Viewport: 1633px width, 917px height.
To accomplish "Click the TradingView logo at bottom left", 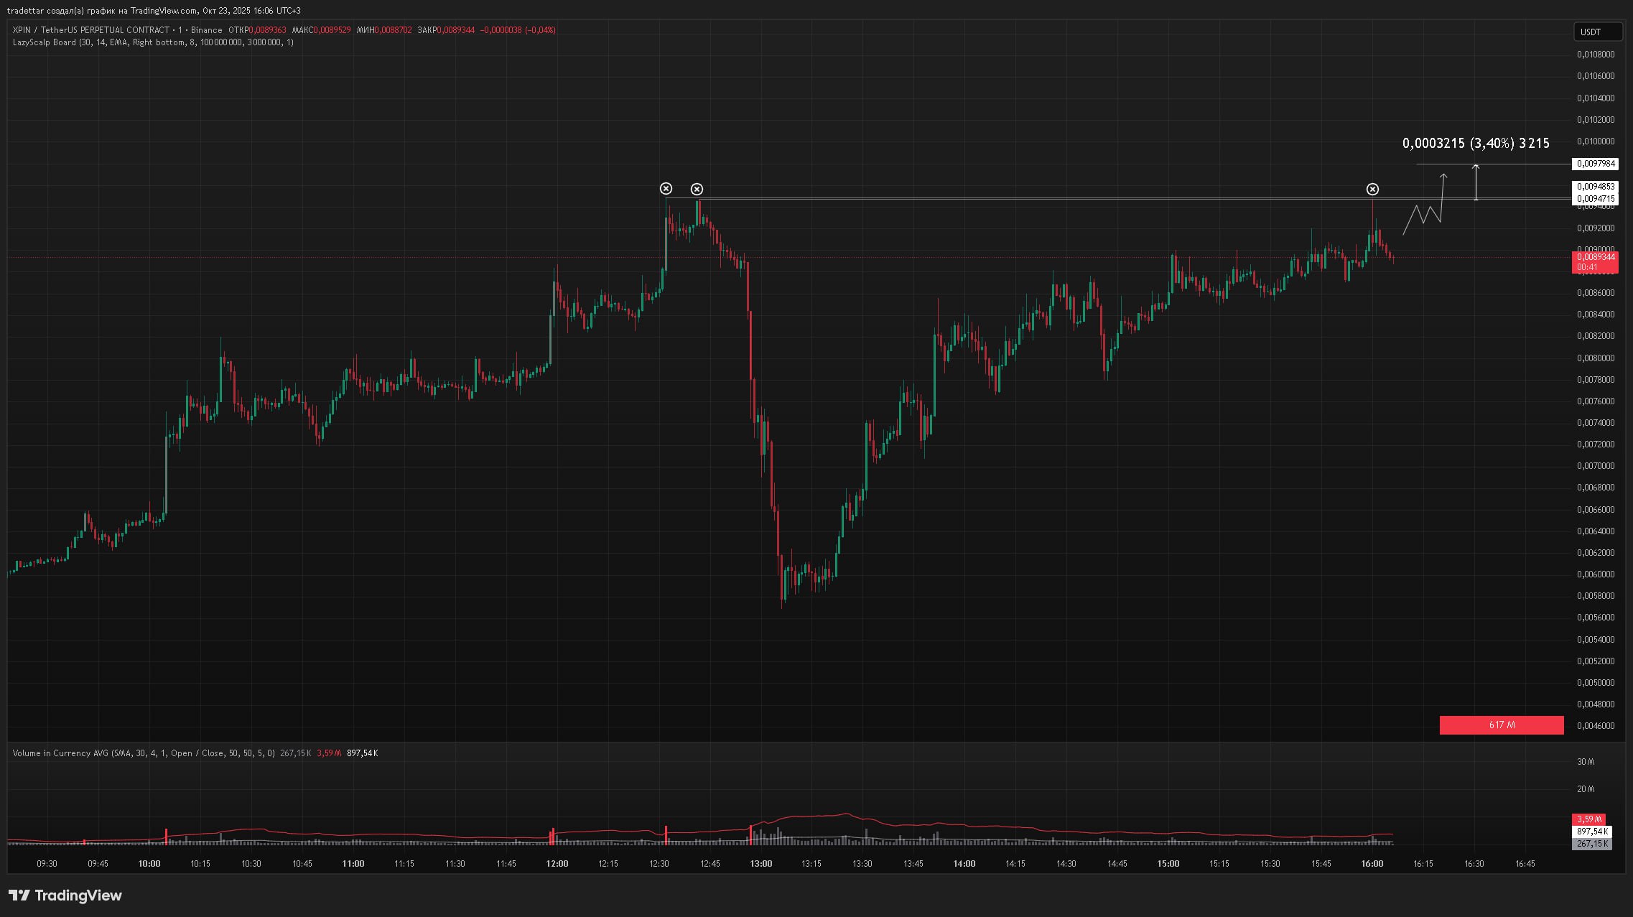I will (65, 895).
